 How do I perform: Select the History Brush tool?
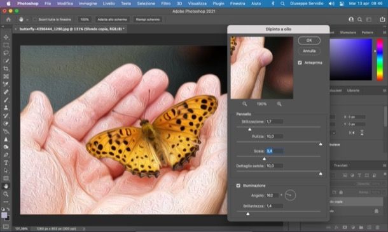tap(6, 115)
